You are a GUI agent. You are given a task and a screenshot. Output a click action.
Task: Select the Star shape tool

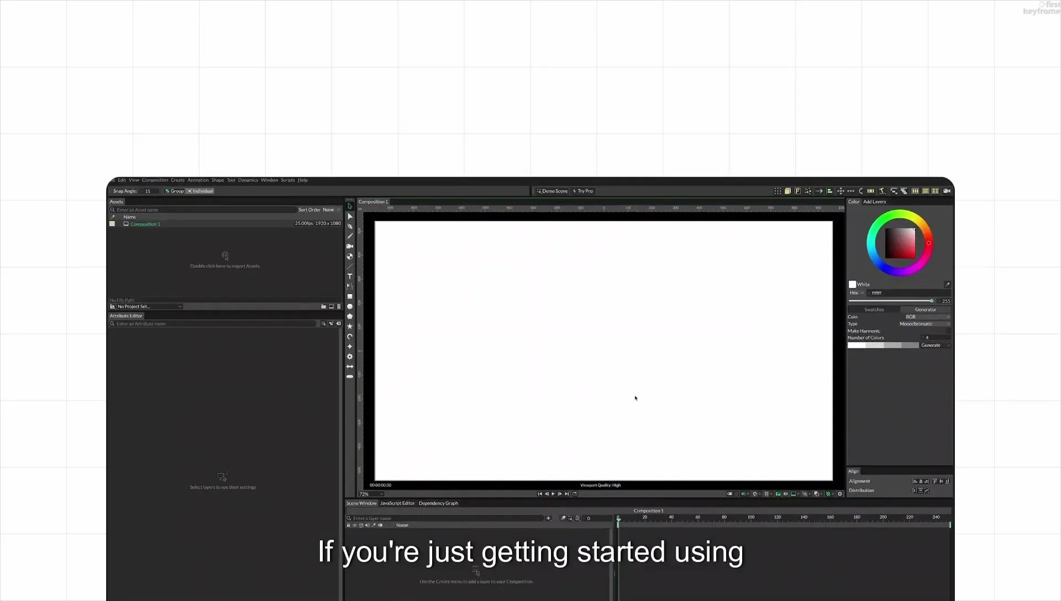click(x=350, y=326)
